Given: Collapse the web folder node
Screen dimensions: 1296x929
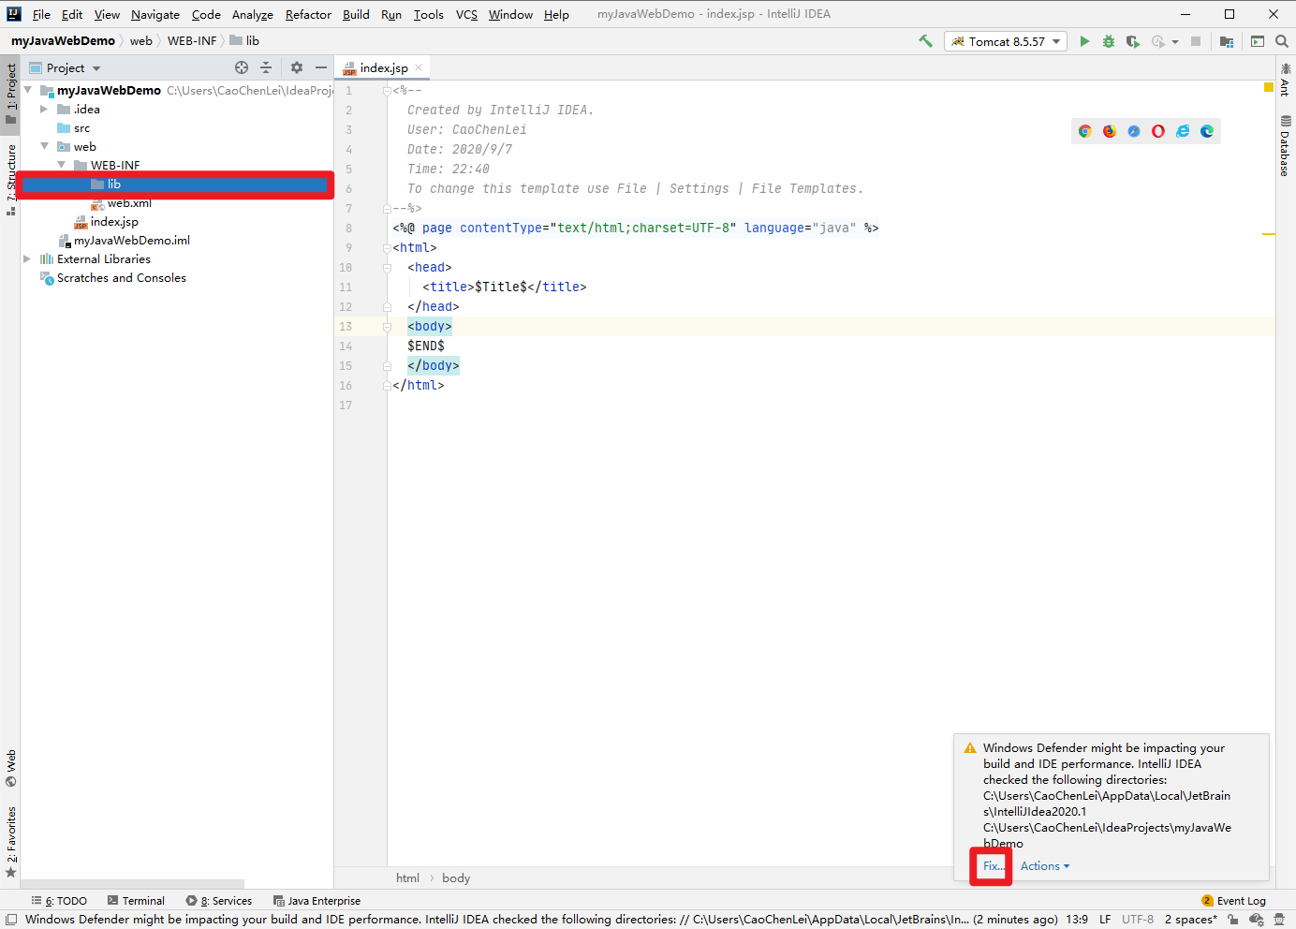Looking at the screenshot, I should coord(44,146).
